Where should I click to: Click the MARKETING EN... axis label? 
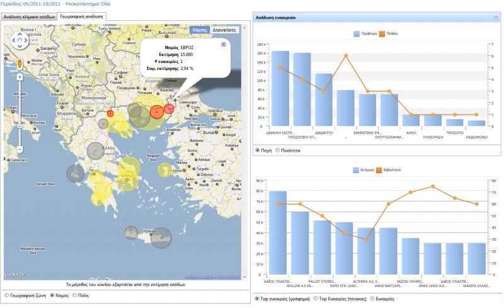pos(367,133)
